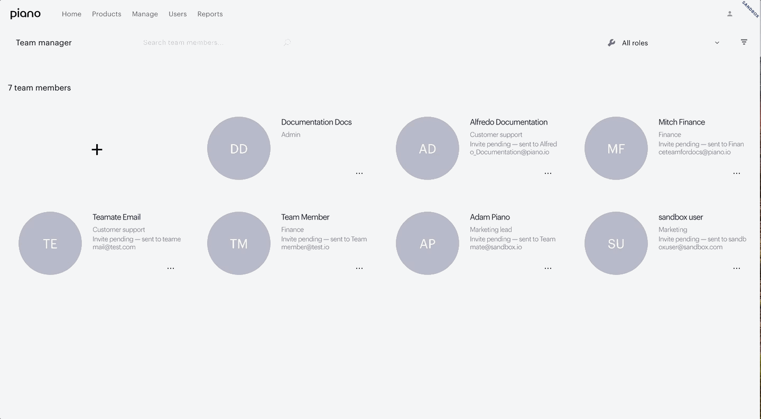Click the All roles dropdown chevron

(x=717, y=43)
